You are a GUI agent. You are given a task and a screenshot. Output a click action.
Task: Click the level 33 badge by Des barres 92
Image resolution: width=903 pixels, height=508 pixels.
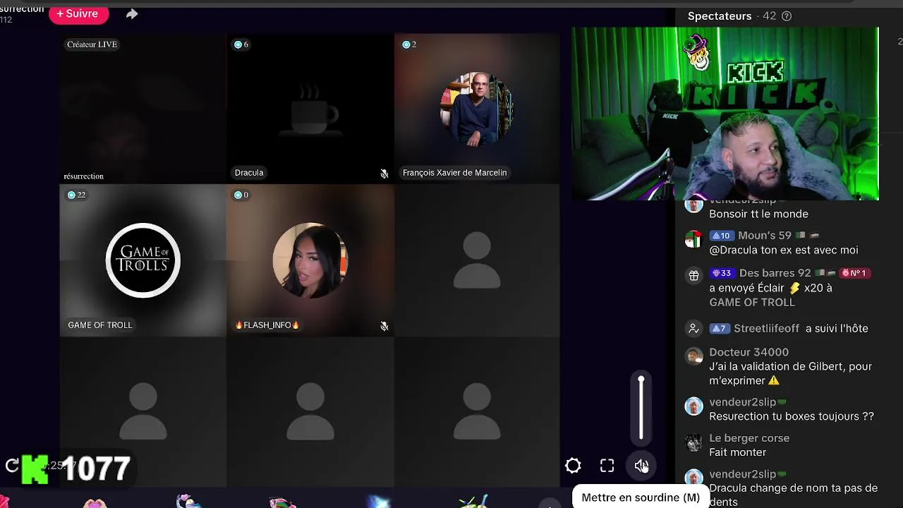722,273
